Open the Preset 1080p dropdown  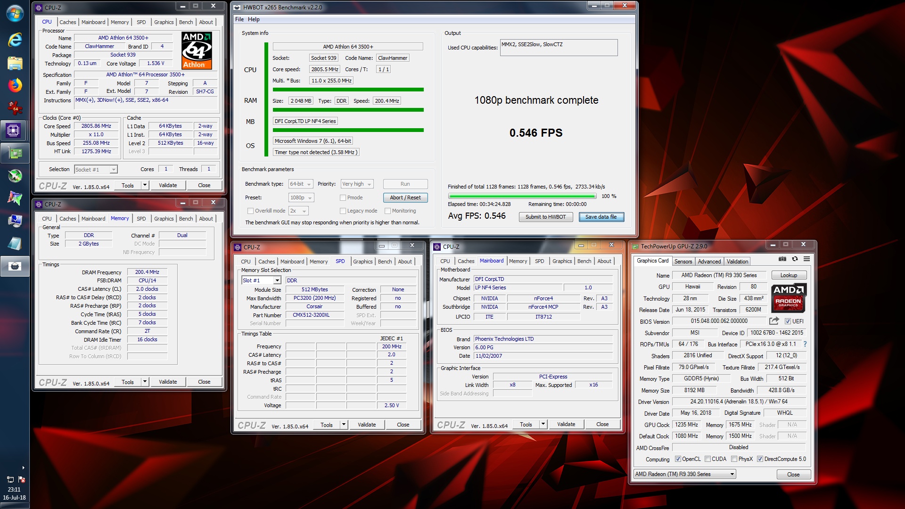pyautogui.click(x=301, y=197)
